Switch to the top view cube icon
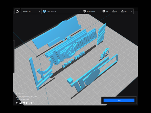Viewport: 151px width, 113px height. tap(24, 103)
